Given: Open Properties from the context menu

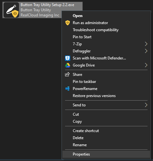Looking at the screenshot, I should click(x=106, y=154).
